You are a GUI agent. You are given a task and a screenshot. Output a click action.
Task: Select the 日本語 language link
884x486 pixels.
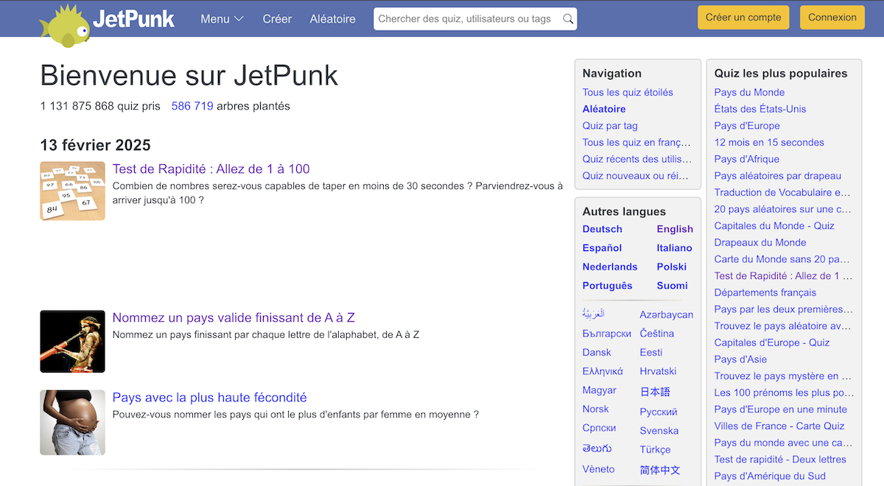pyautogui.click(x=655, y=392)
